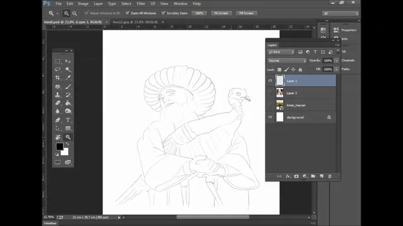Open the Fill slider dropdown
Screen dimensions: 403x226
[x=336, y=70]
